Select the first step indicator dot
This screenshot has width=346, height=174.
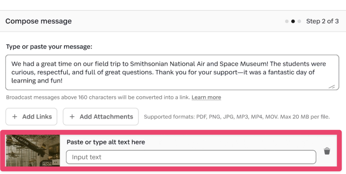click(x=287, y=21)
